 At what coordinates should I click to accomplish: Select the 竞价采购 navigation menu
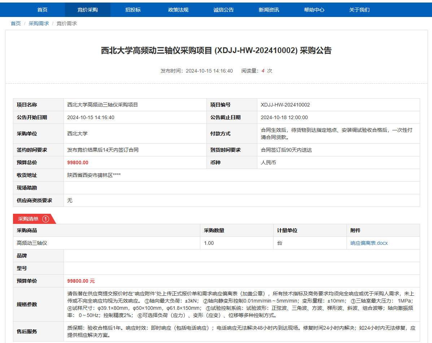point(88,10)
